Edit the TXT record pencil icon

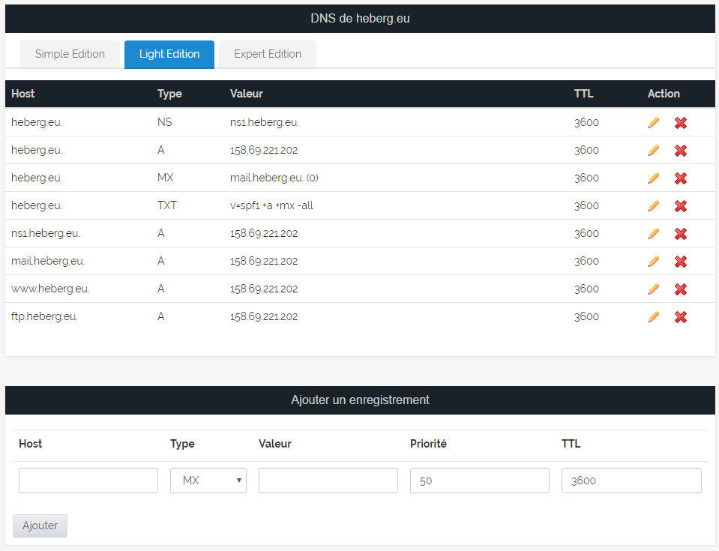(653, 206)
